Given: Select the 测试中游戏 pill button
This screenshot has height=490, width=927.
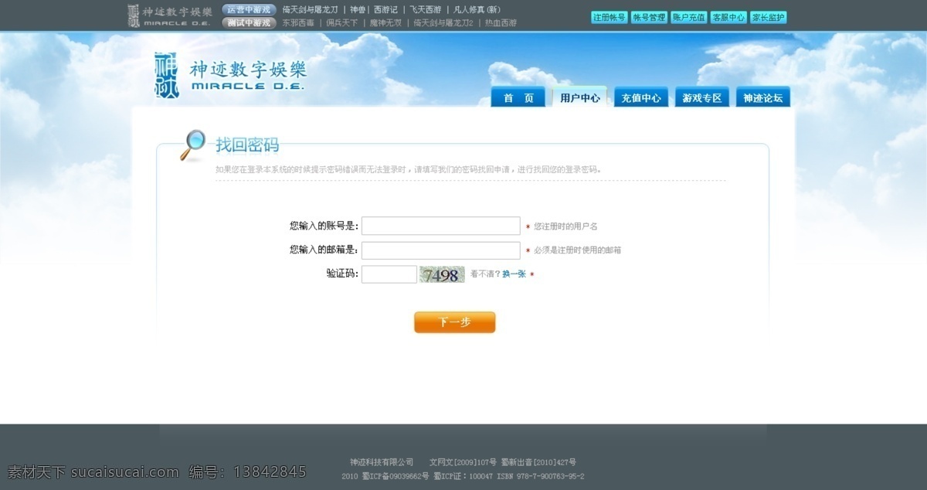Looking at the screenshot, I should coord(249,23).
